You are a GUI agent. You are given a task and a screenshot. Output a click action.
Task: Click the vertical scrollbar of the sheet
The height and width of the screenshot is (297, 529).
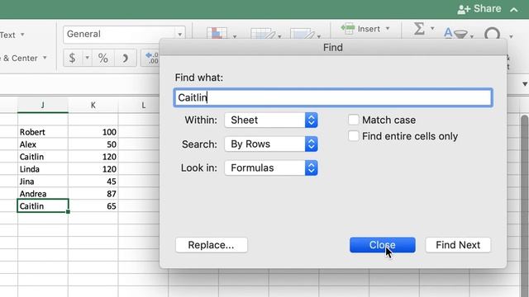[x=525, y=205]
